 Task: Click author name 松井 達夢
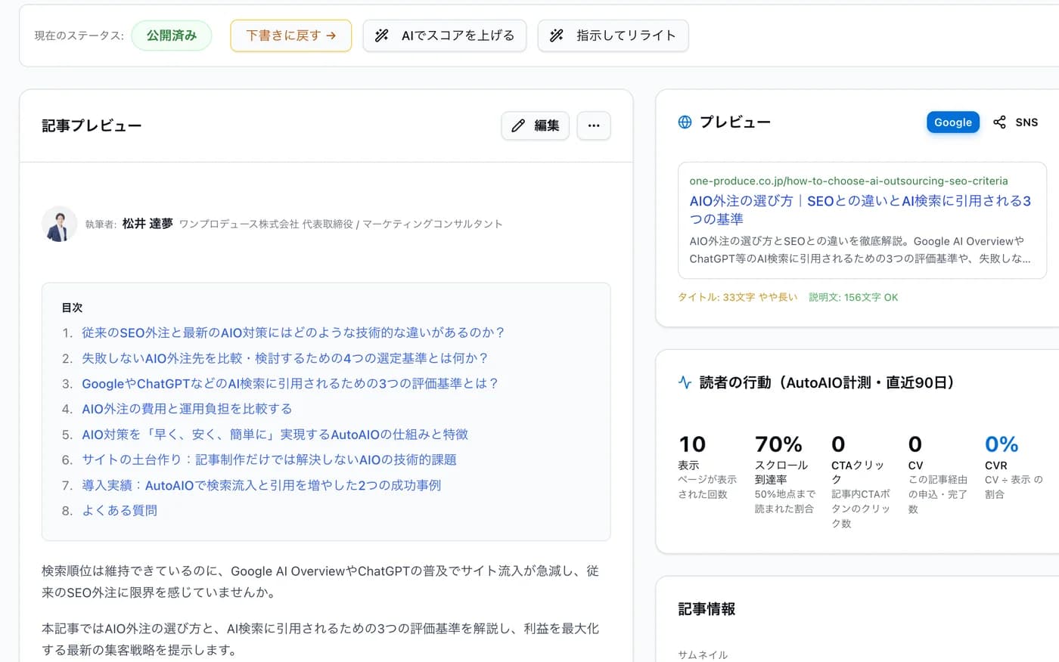coord(148,224)
